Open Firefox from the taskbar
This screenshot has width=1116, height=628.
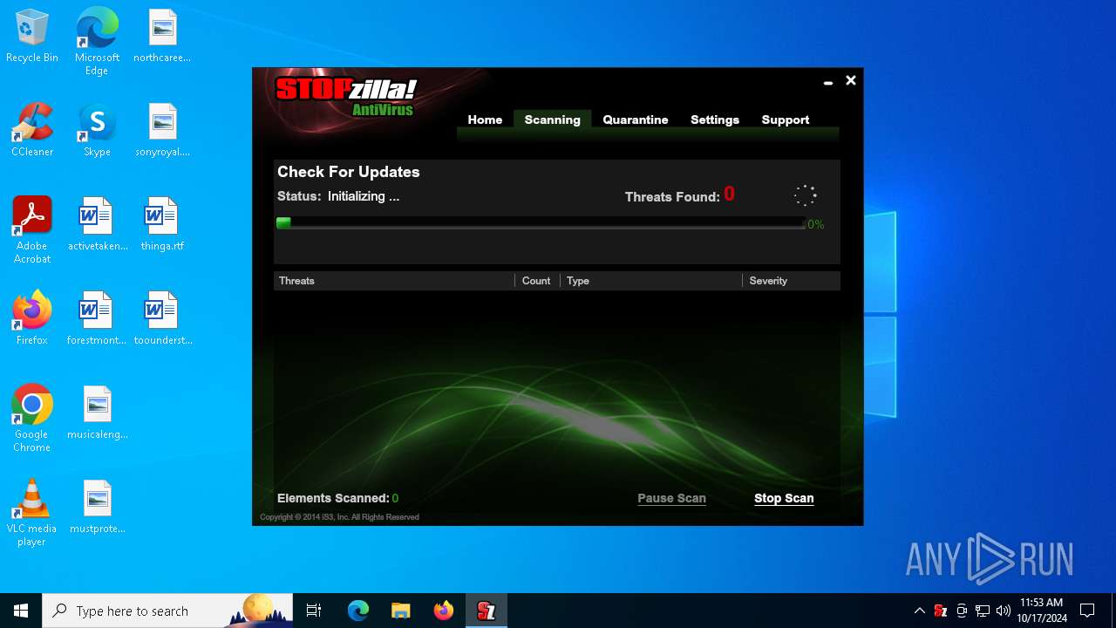(x=443, y=611)
